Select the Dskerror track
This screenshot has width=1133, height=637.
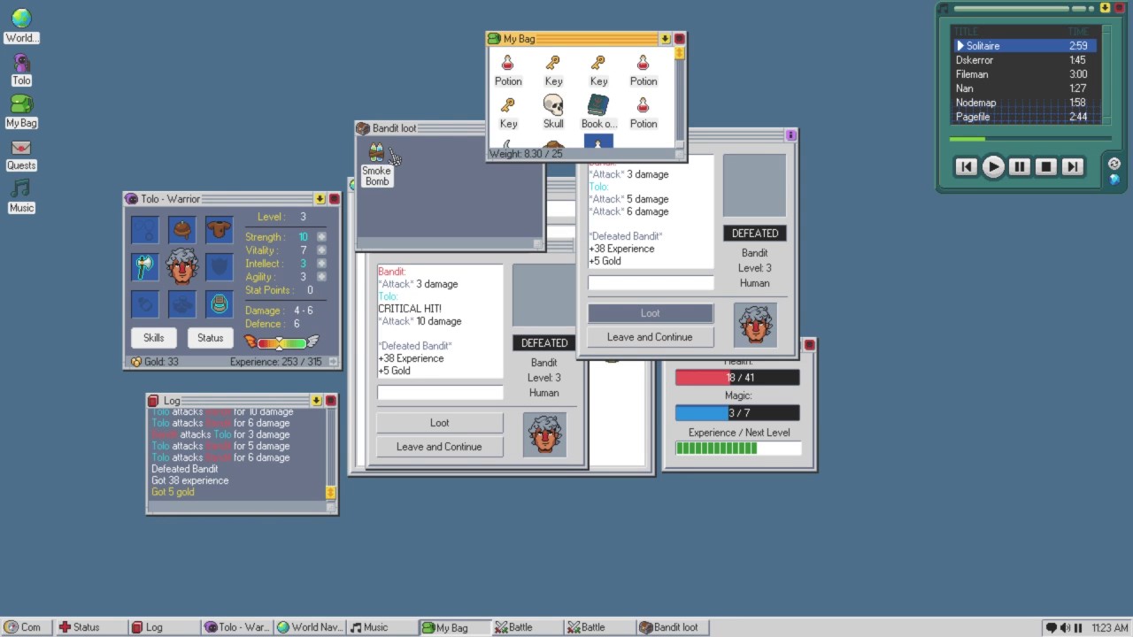coord(1025,60)
